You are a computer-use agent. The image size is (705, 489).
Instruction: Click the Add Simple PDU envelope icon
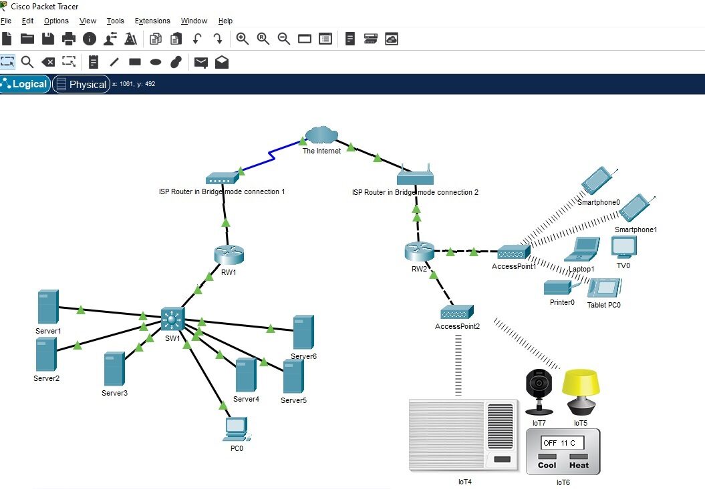click(200, 62)
